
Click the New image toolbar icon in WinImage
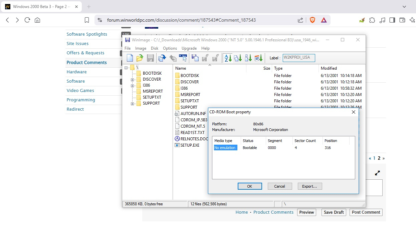[x=130, y=58]
